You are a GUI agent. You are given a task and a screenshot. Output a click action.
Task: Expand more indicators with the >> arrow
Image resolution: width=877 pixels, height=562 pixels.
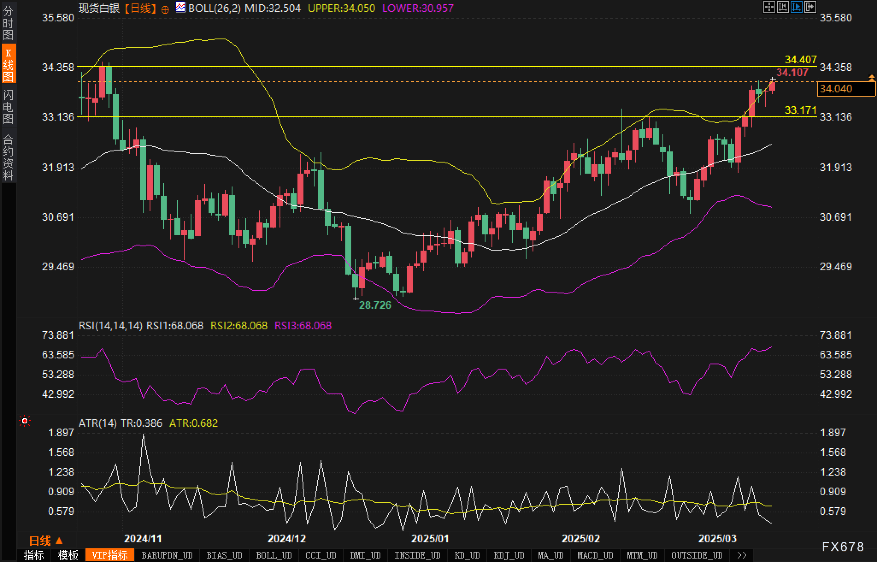click(742, 555)
